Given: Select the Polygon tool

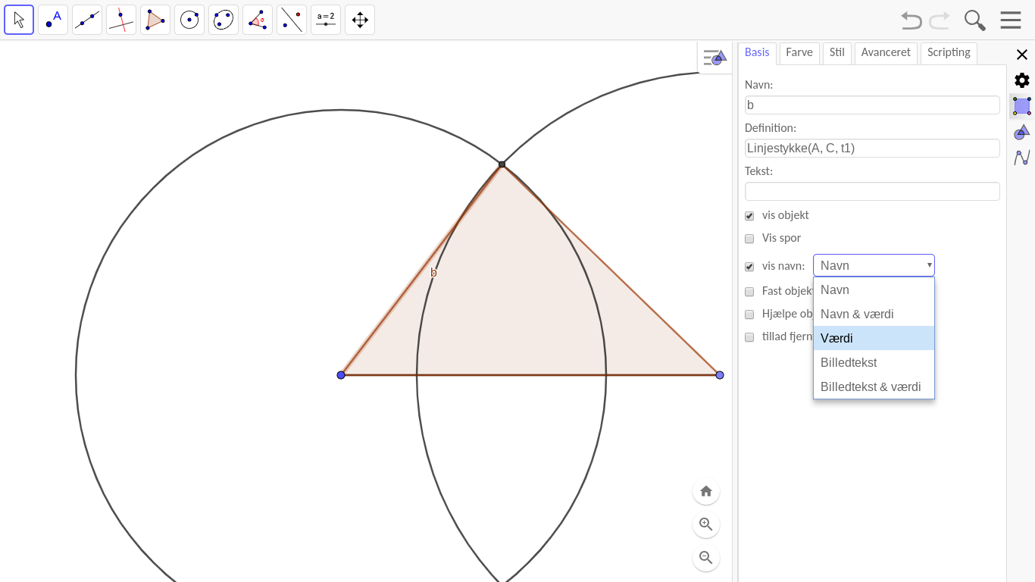Looking at the screenshot, I should [x=155, y=20].
